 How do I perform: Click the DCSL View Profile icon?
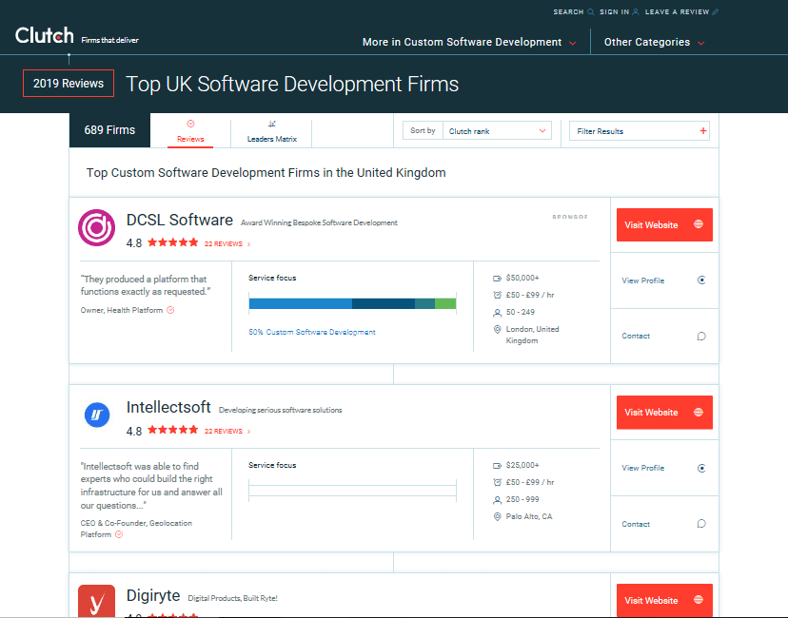click(701, 280)
